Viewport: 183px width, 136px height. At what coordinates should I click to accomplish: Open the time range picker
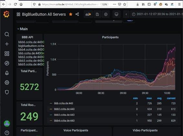(x=156, y=14)
